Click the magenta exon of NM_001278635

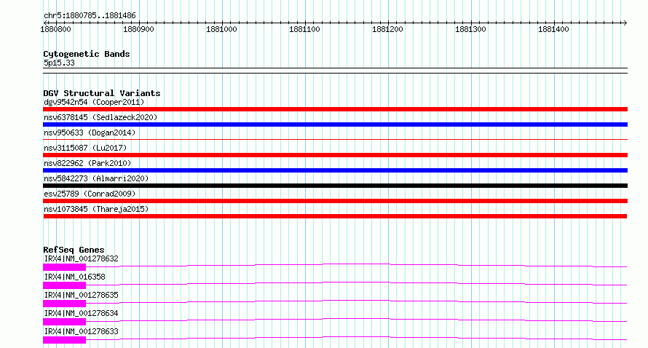65,304
